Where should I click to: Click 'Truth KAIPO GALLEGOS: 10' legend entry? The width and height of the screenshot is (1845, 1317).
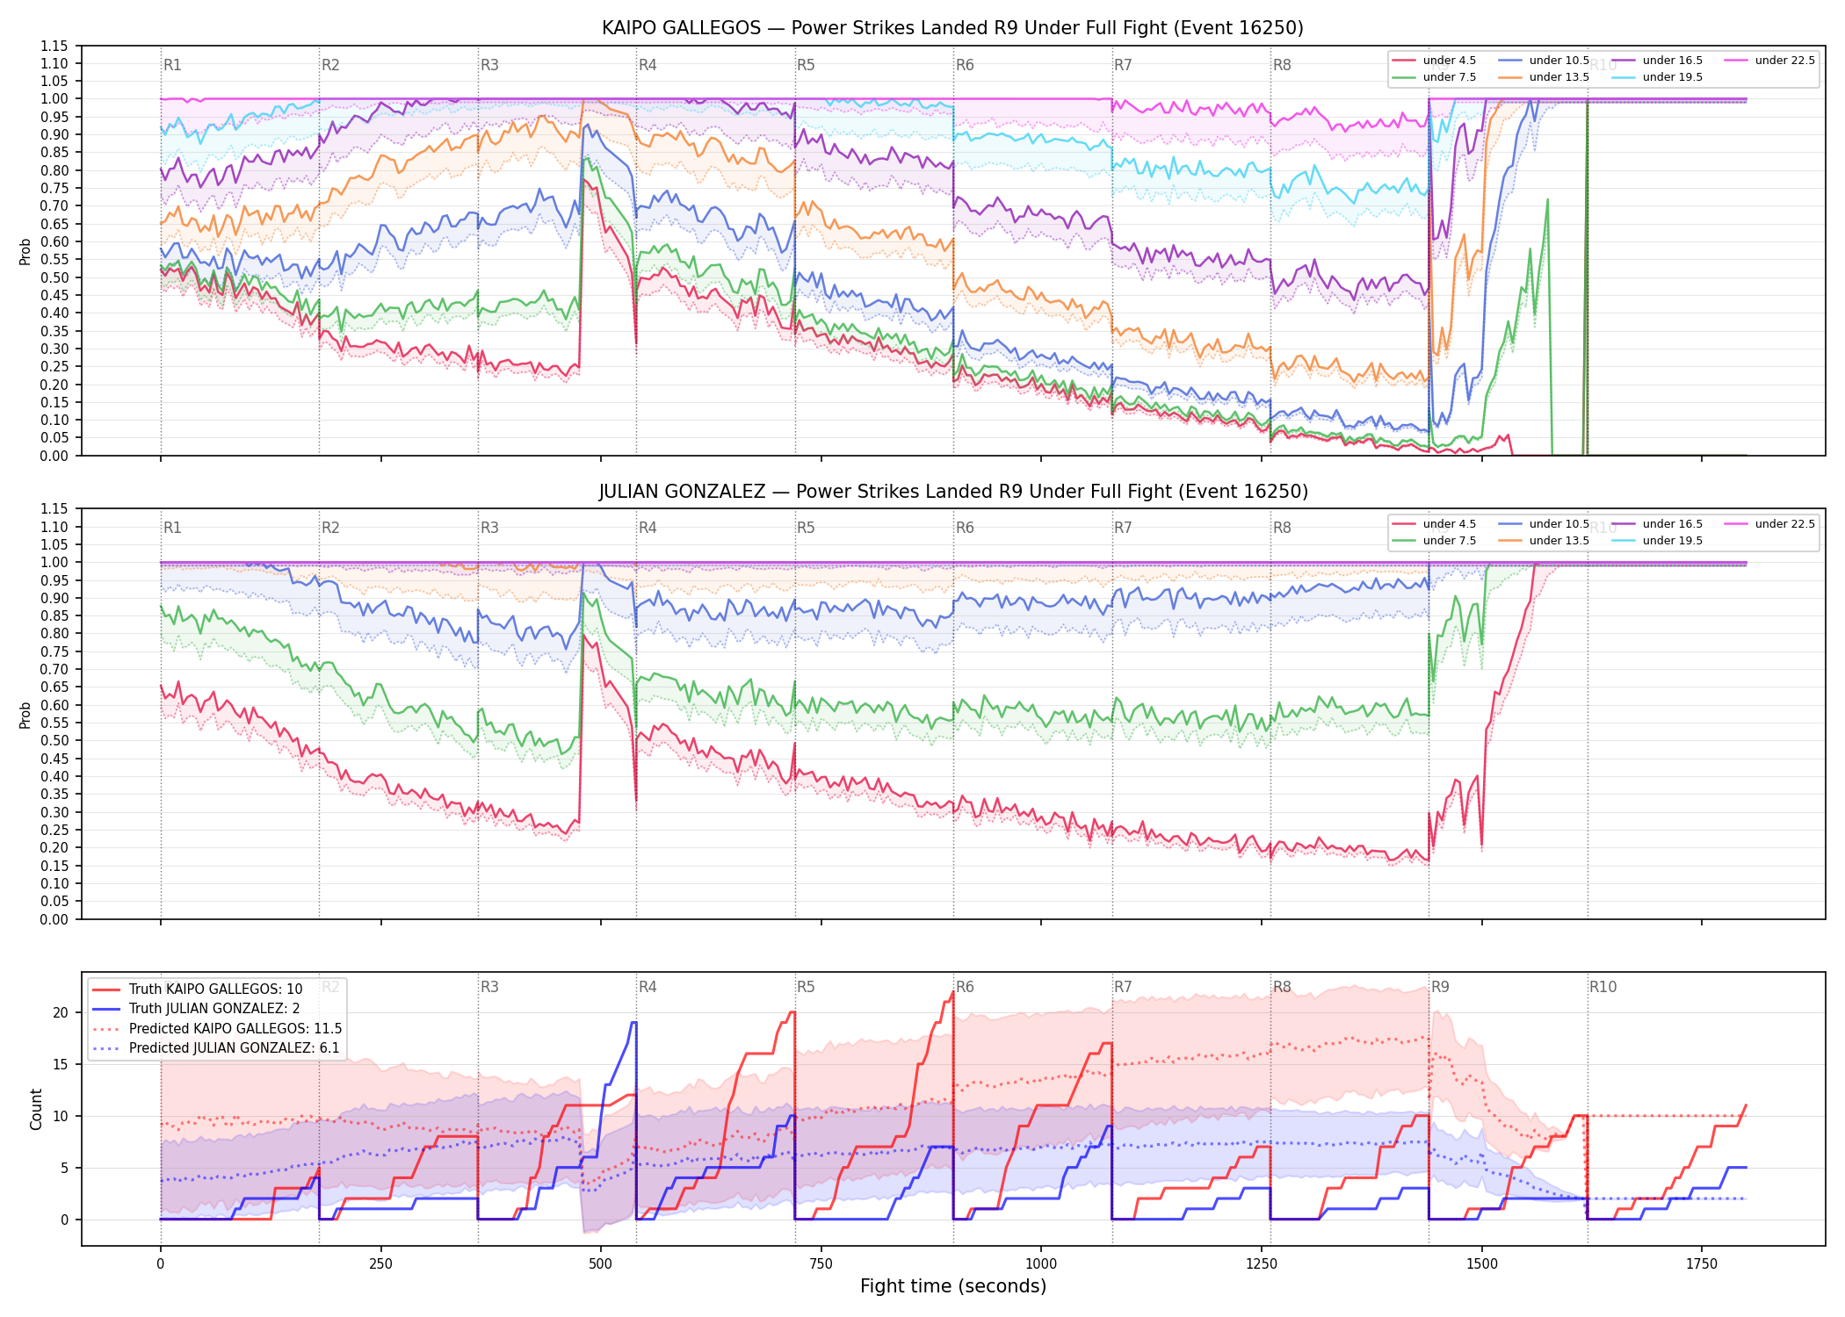[198, 990]
